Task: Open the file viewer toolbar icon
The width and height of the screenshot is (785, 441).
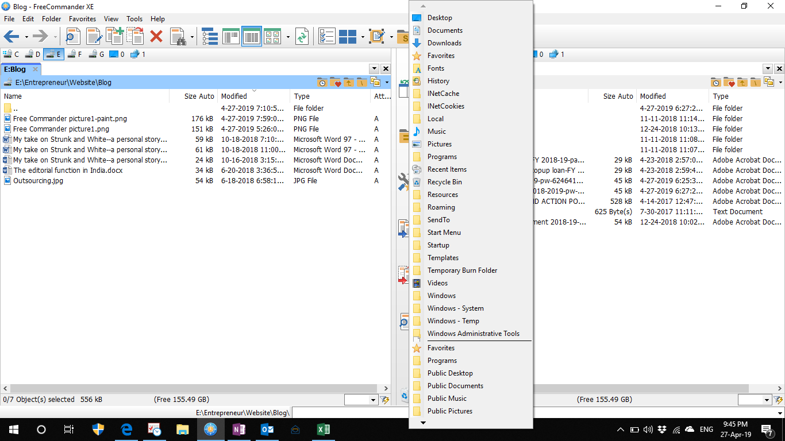Action: point(73,37)
